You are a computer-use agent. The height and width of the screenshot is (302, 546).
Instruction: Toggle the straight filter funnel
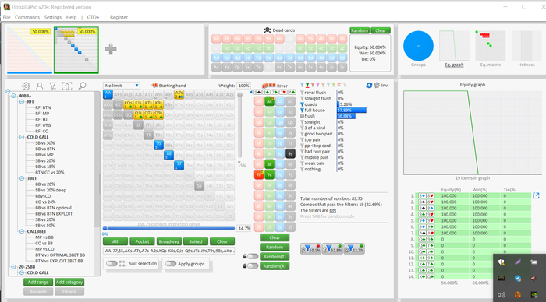point(302,122)
